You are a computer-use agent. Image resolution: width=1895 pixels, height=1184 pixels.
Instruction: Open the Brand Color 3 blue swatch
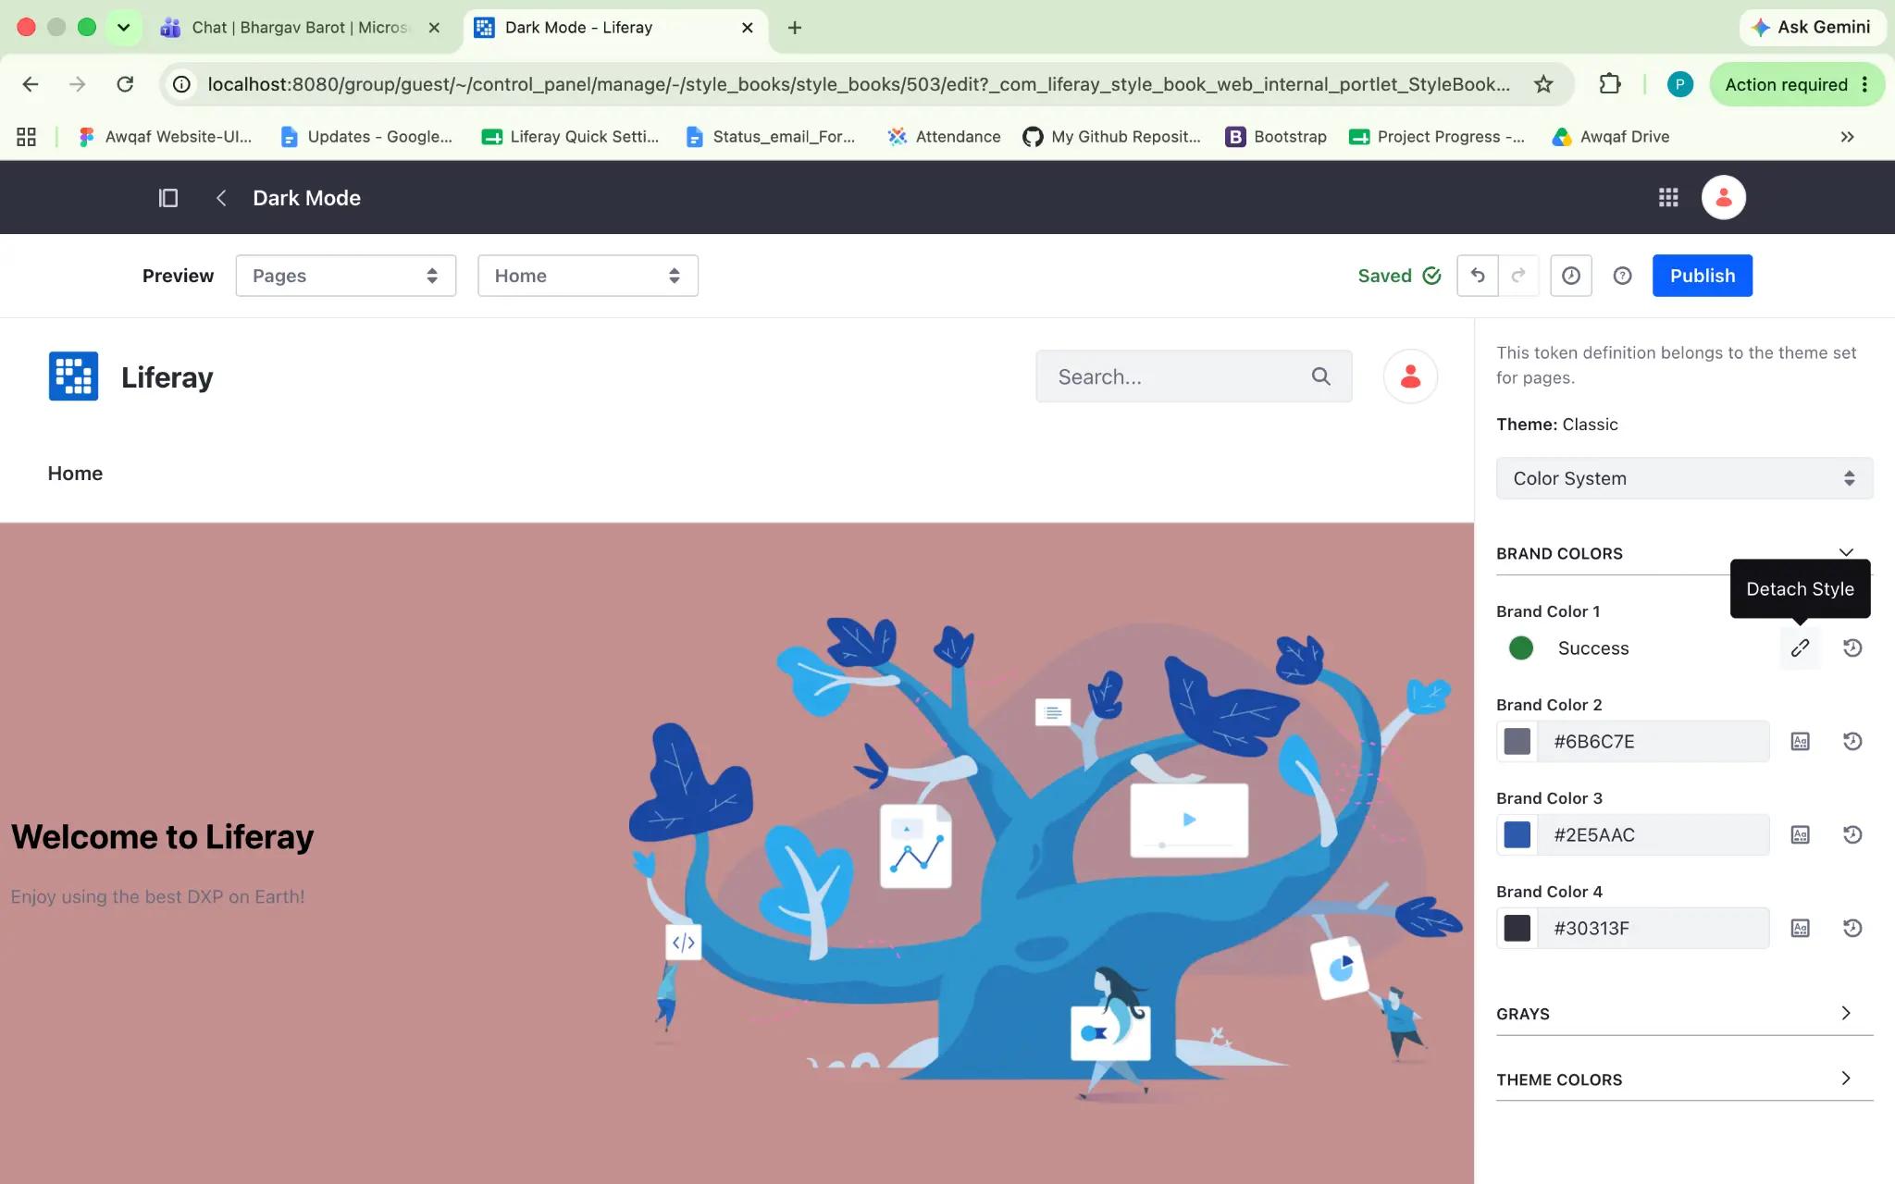coord(1517,835)
